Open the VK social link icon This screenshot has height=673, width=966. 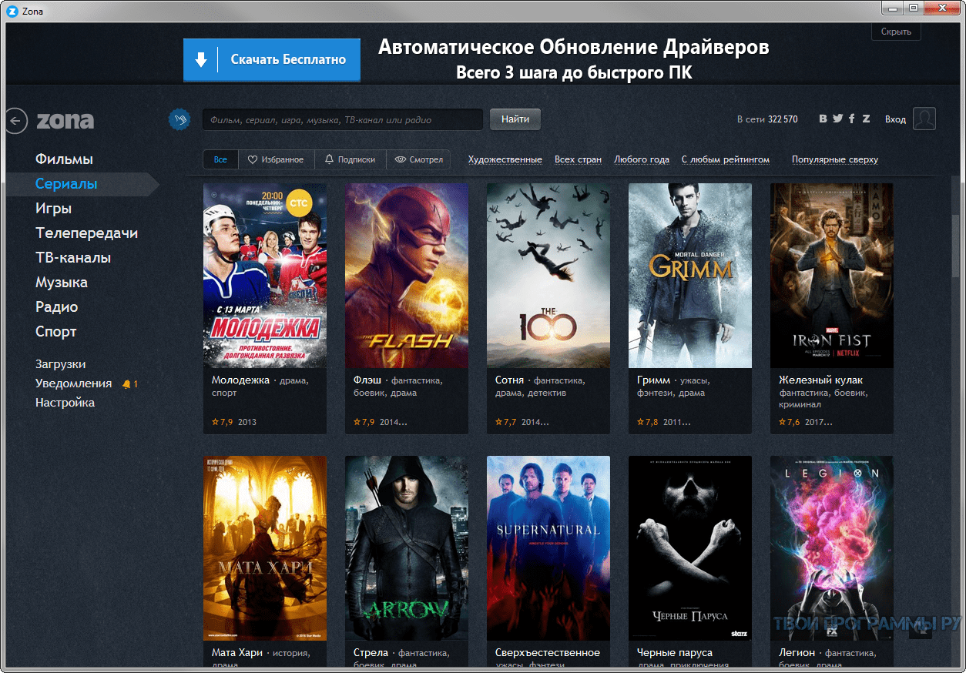[x=823, y=119]
